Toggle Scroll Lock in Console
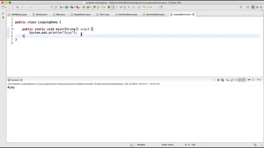This screenshot has width=264, height=148. pos(232,80)
